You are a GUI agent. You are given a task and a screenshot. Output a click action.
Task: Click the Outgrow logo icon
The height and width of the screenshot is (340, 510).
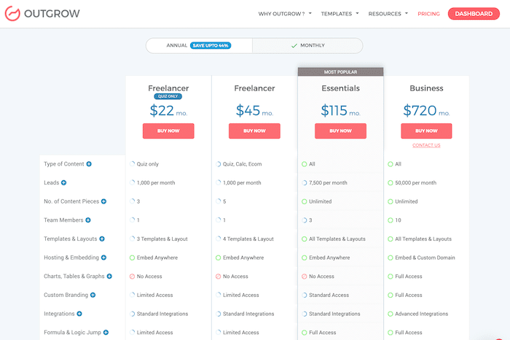click(12, 13)
